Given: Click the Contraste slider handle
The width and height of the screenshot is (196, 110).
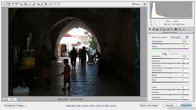Looking at the screenshot, I should coord(170,63).
